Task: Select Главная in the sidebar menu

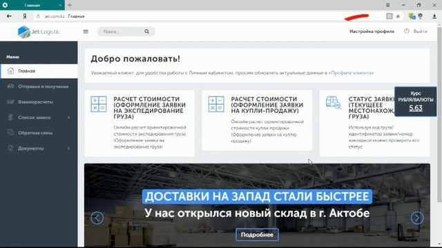Action: pyautogui.click(x=39, y=71)
